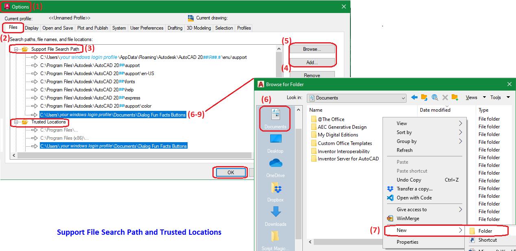Expand the Give access to submenu
Viewport: 516px width, 251px height.
[460, 210]
